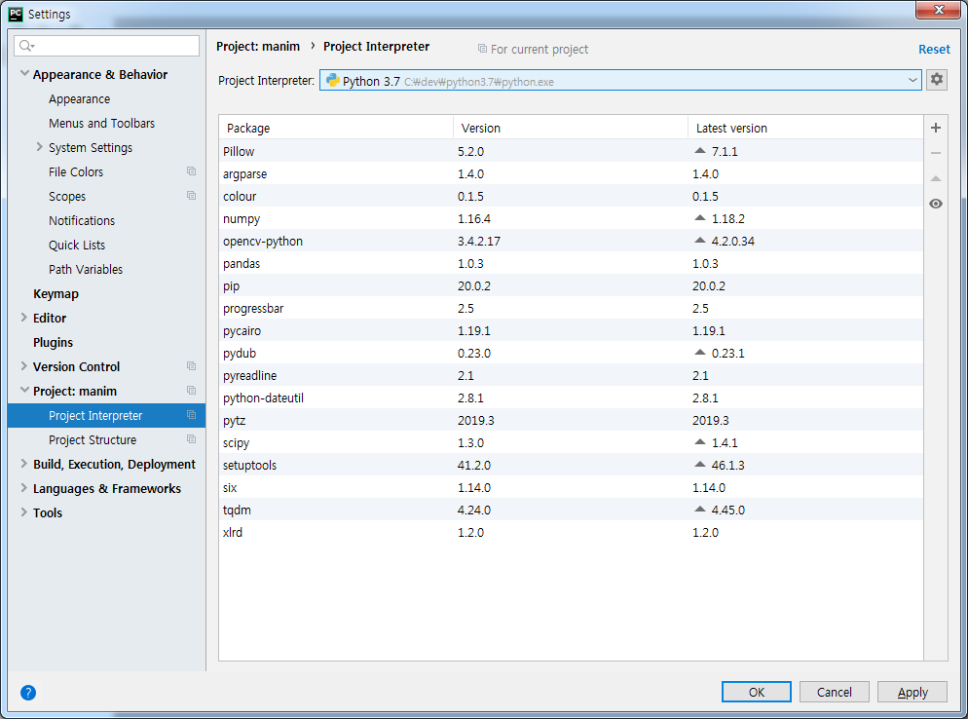Viewport: 968px width, 719px height.
Task: Click the help question mark icon
Action: pos(28,693)
